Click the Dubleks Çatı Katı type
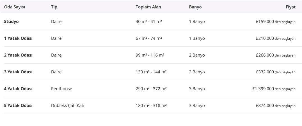This screenshot has width=302, height=126. point(68,106)
